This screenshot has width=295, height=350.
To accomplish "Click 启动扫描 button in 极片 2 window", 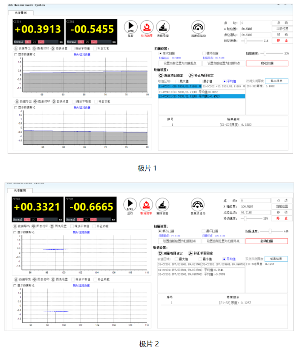I will pyautogui.click(x=267, y=241).
